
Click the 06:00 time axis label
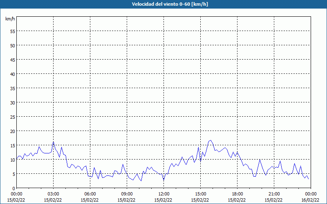point(90,194)
